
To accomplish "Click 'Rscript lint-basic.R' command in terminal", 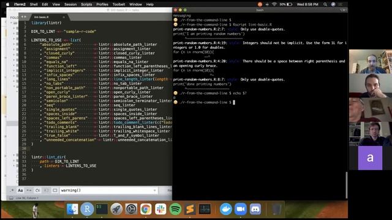I will (x=252, y=24).
